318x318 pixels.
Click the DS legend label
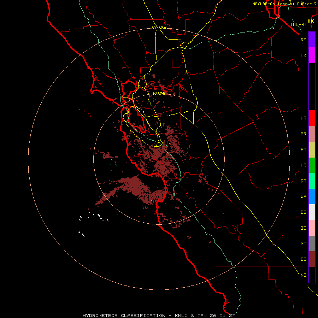[303, 212]
